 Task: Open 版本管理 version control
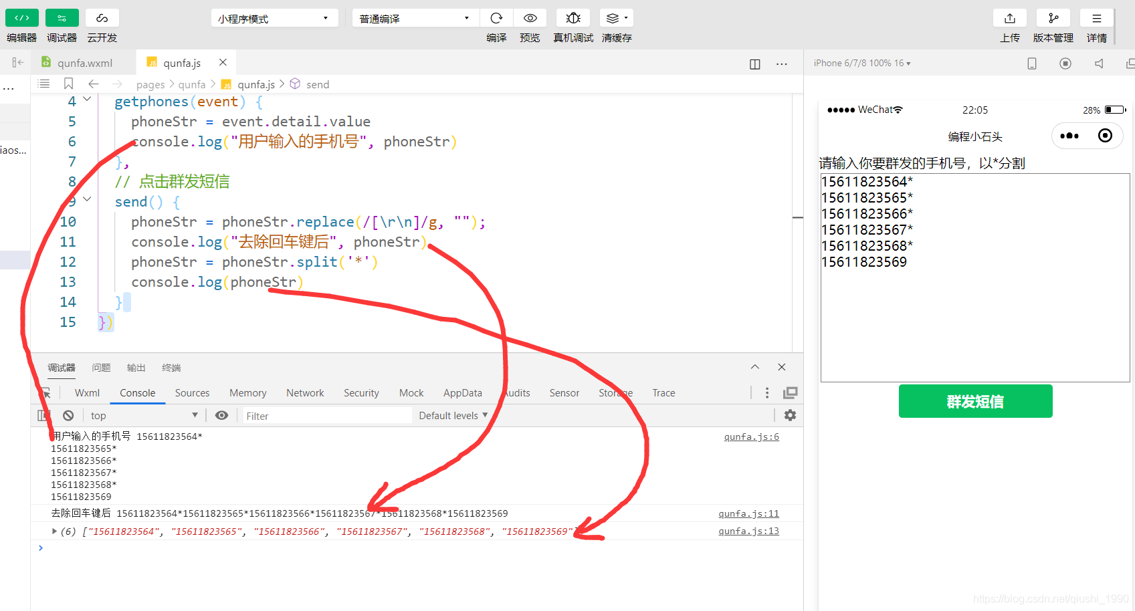pyautogui.click(x=1053, y=18)
